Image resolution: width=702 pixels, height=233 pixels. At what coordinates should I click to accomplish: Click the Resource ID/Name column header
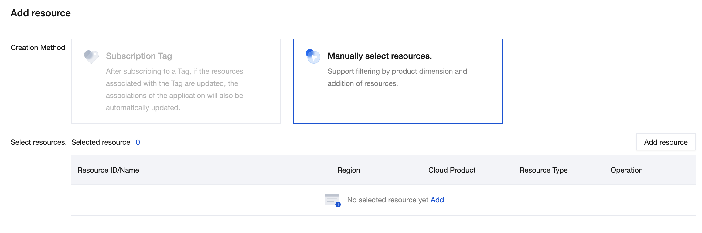pos(108,170)
